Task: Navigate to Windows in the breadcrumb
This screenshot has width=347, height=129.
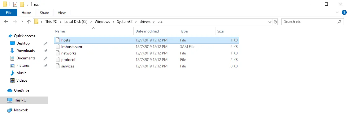Action: click(x=102, y=22)
